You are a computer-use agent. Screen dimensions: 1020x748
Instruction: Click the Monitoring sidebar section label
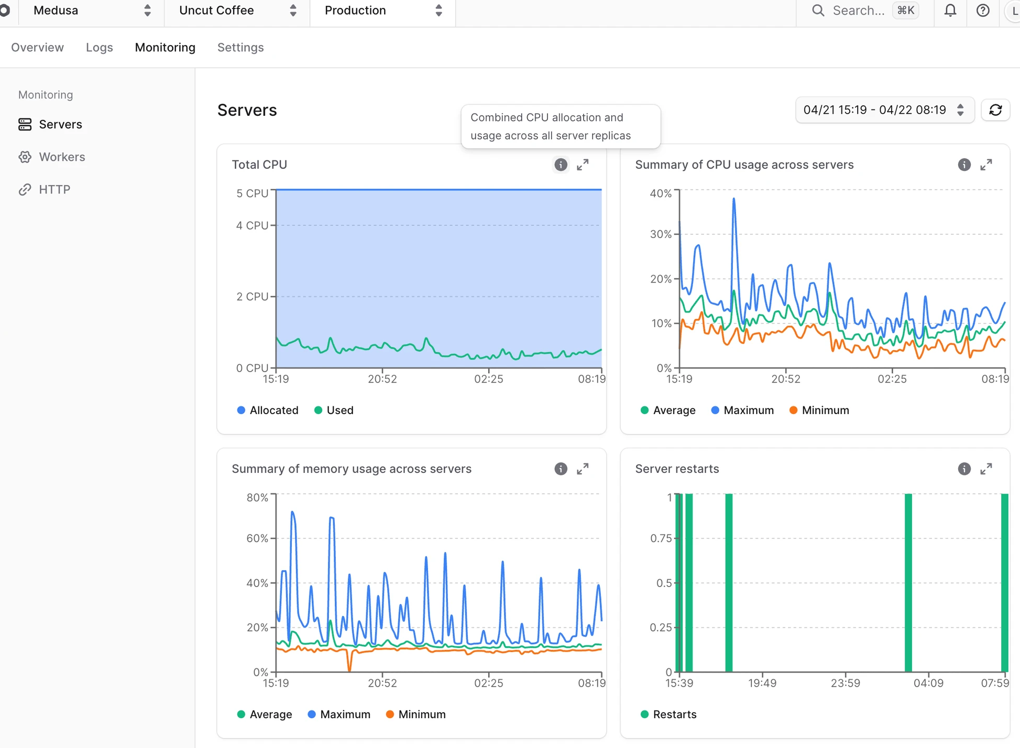click(x=46, y=95)
